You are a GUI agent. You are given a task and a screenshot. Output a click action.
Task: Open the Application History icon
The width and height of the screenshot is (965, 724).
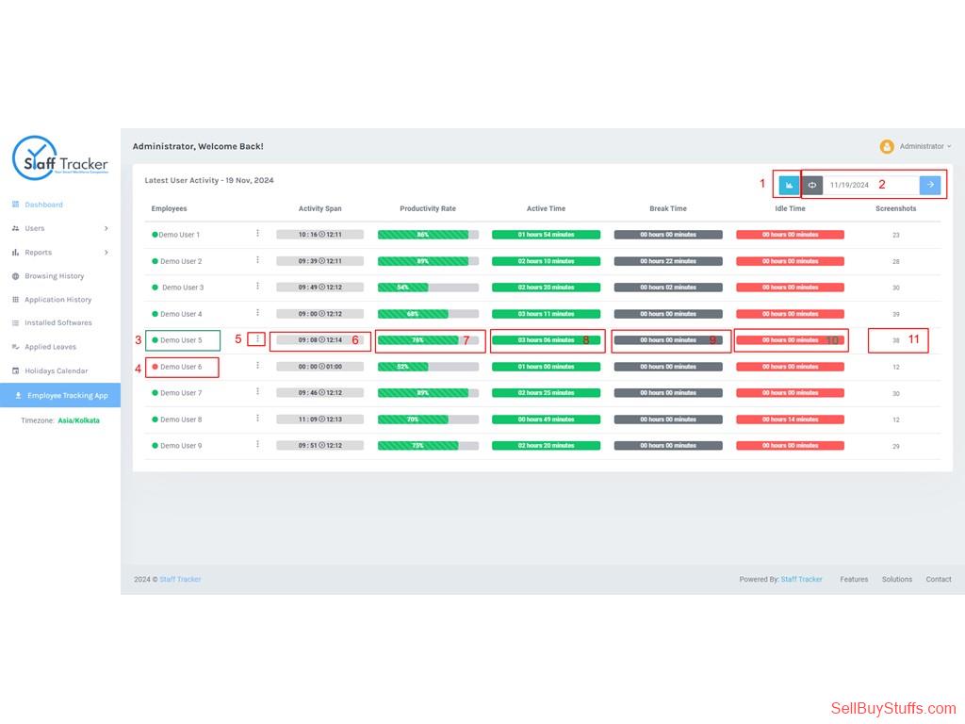tap(17, 299)
